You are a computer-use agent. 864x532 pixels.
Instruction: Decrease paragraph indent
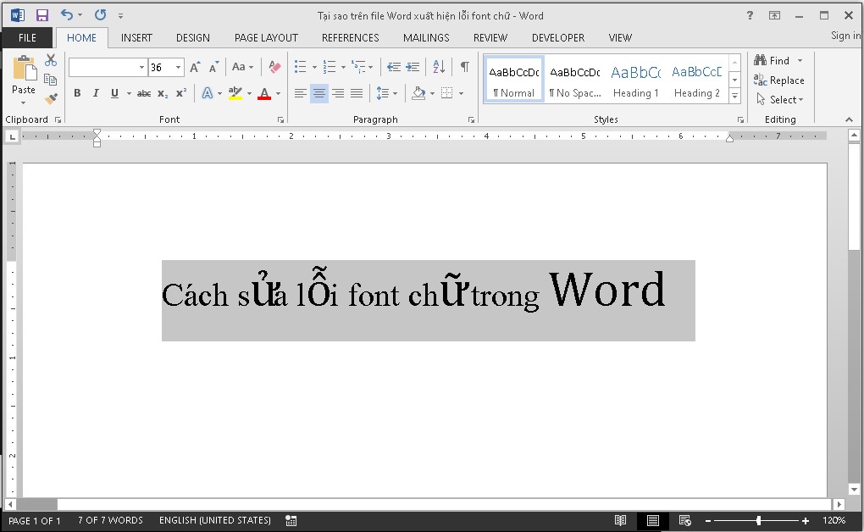tap(393, 67)
